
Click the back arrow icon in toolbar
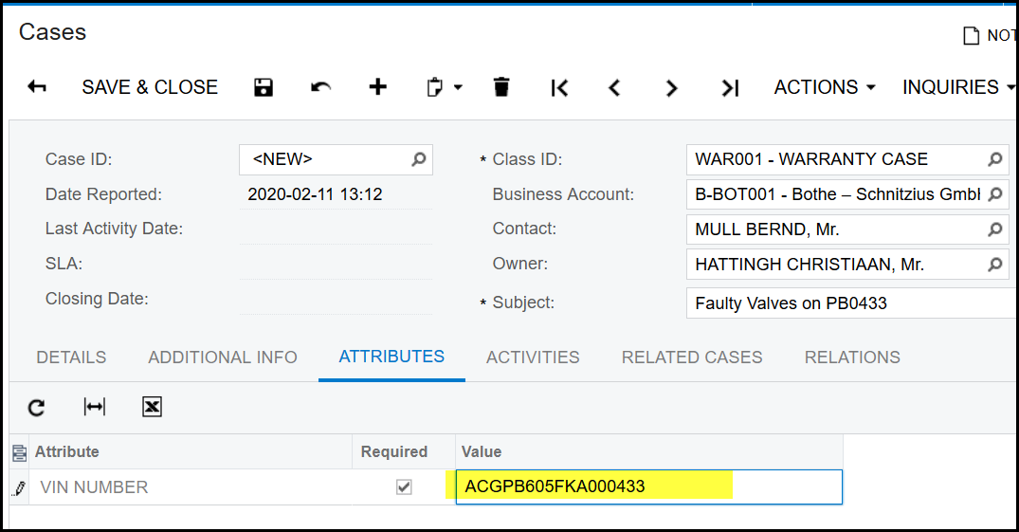click(37, 87)
